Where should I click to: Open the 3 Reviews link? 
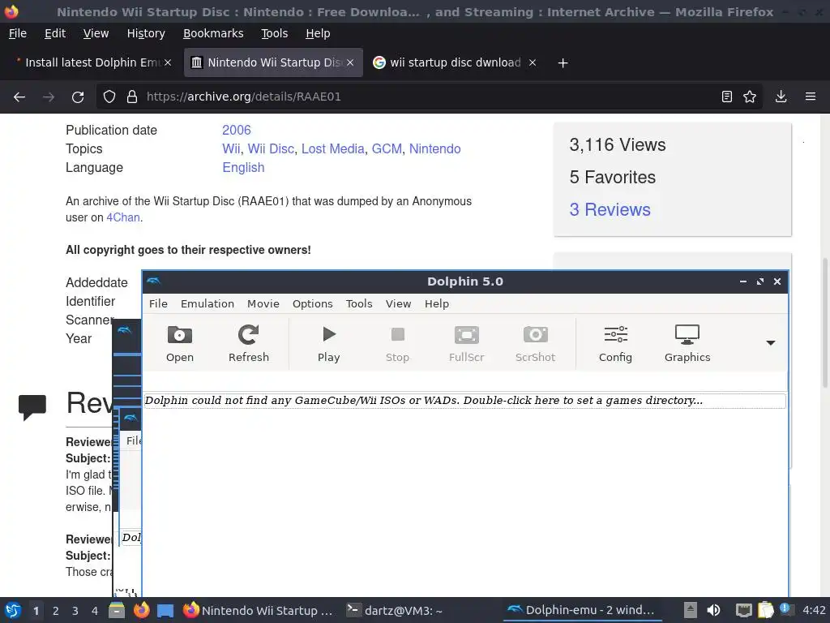point(610,210)
